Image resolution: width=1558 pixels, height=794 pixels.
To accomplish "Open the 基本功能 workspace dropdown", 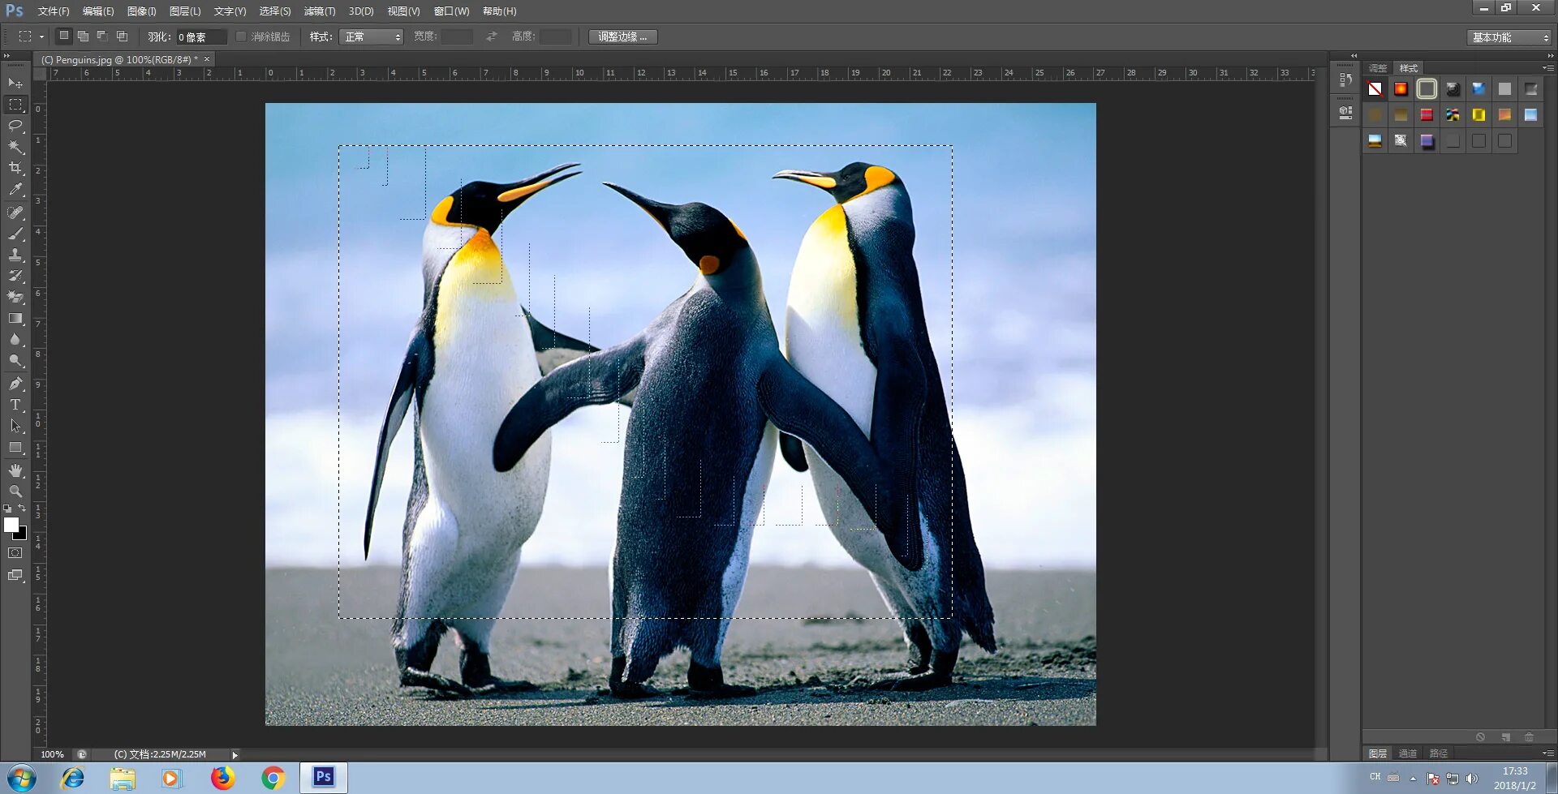I will pos(1509,37).
